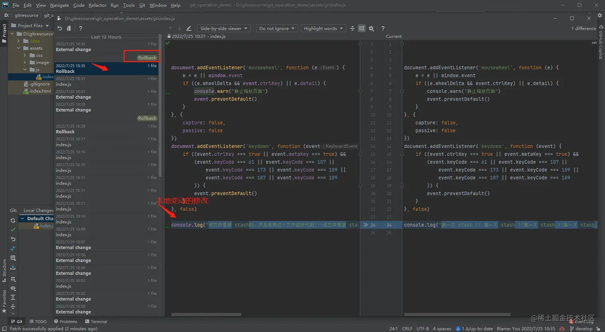Viewport: 605px width, 332px height.
Task: Click left diff pane horizontal scrollbar
Action: pyautogui.click(x=206, y=314)
